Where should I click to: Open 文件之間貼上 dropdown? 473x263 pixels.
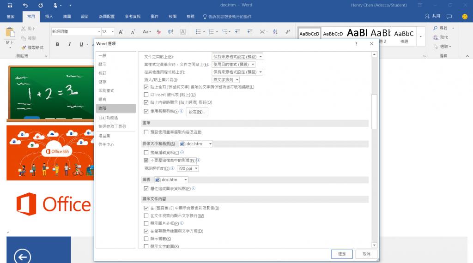(237, 57)
